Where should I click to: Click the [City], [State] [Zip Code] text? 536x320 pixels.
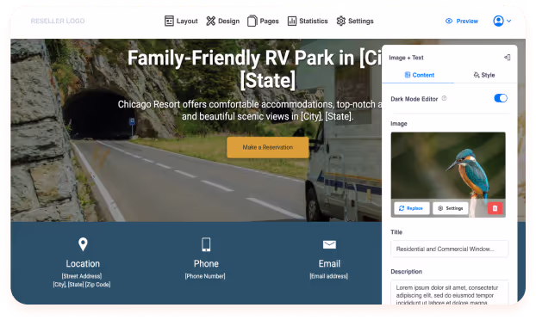click(82, 285)
